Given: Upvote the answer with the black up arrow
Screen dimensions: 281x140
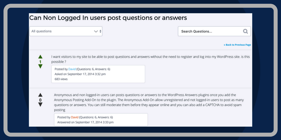Looking at the screenshot, I should click(x=40, y=95).
